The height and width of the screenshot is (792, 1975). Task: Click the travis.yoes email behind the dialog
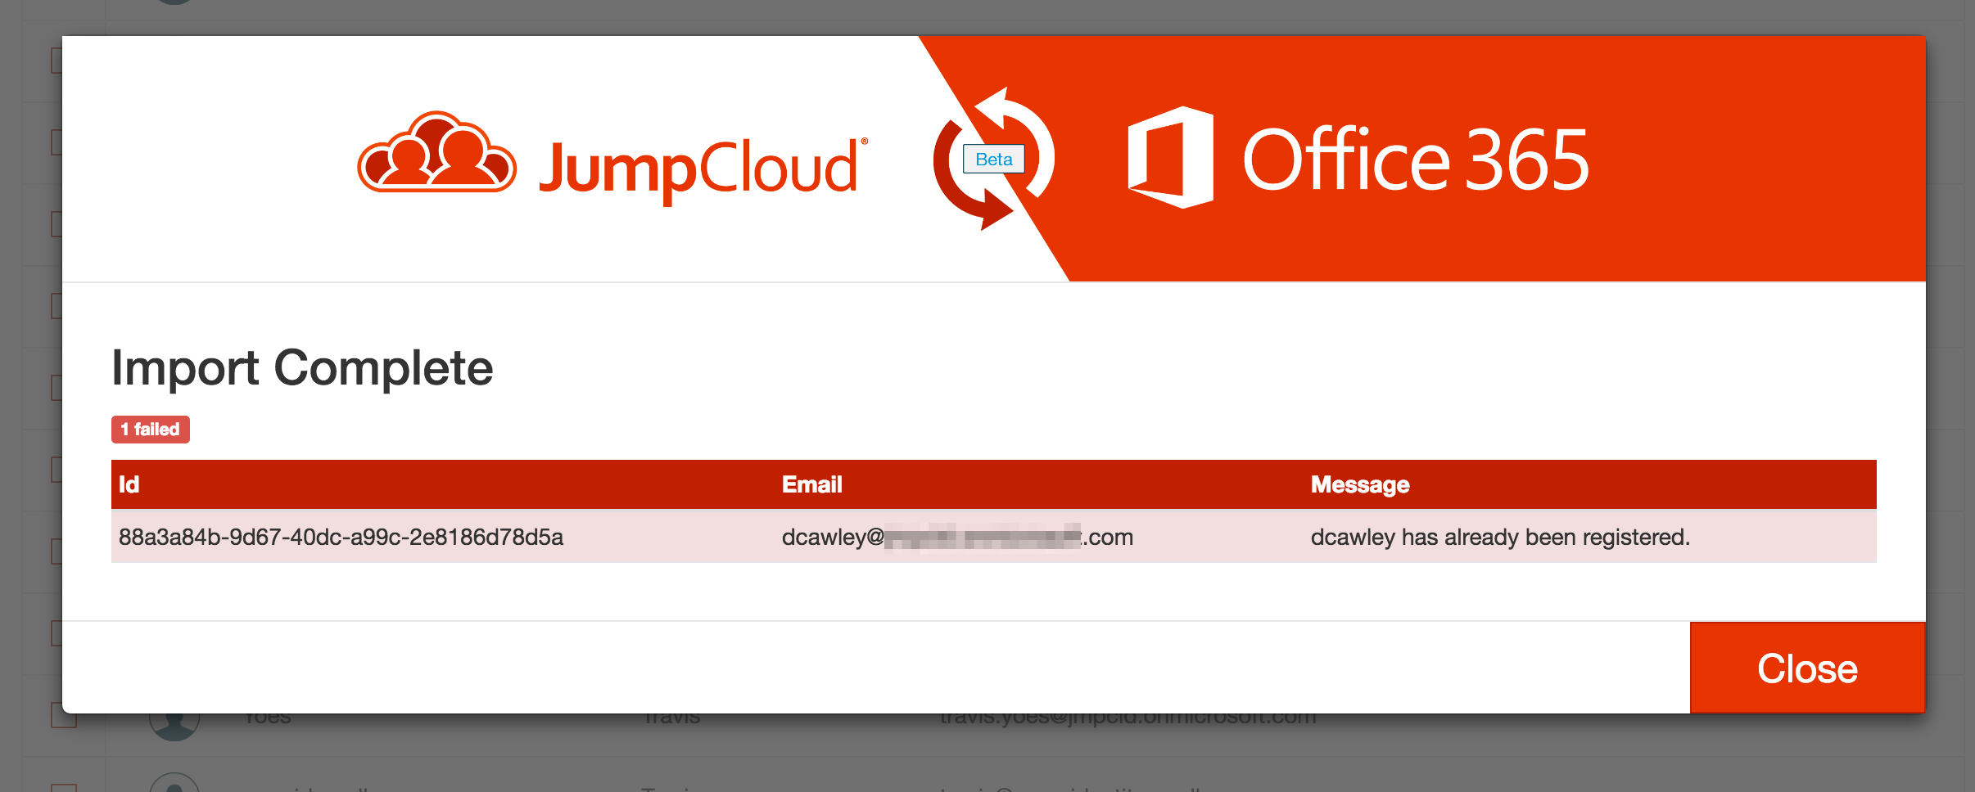point(1127,719)
